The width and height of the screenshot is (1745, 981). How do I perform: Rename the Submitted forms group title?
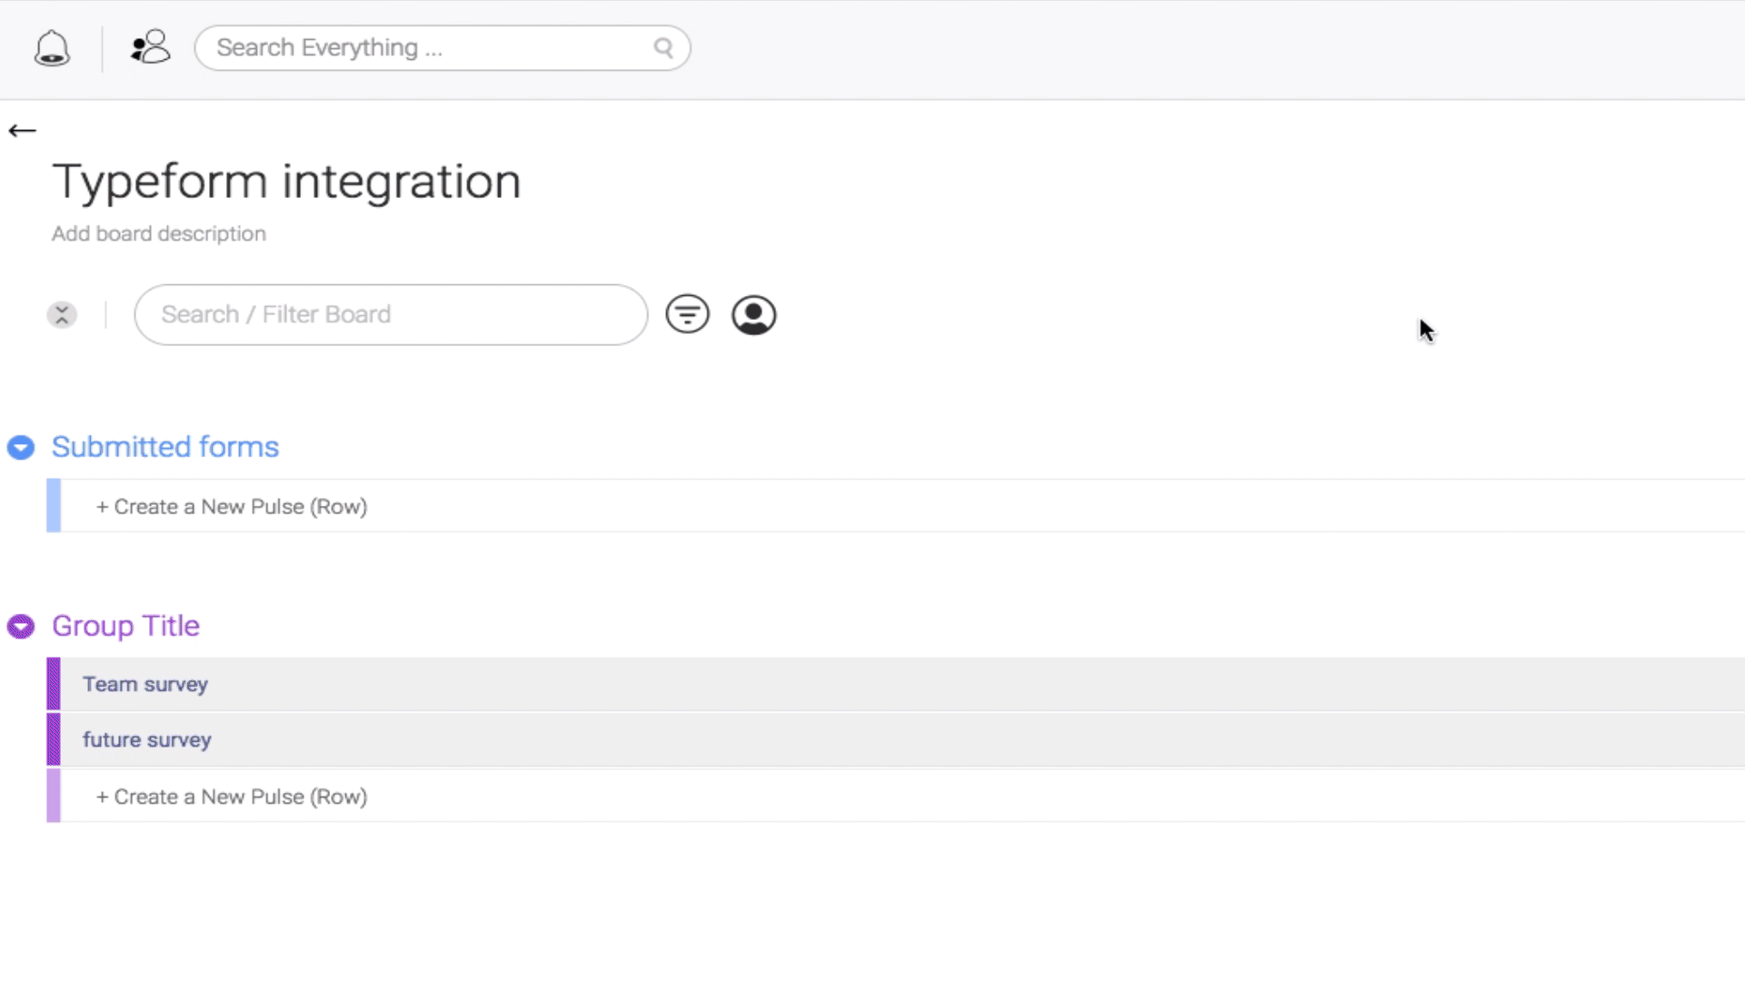(165, 447)
